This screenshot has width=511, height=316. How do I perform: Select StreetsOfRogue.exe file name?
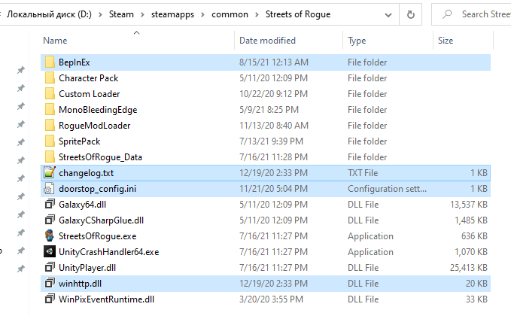coord(97,236)
